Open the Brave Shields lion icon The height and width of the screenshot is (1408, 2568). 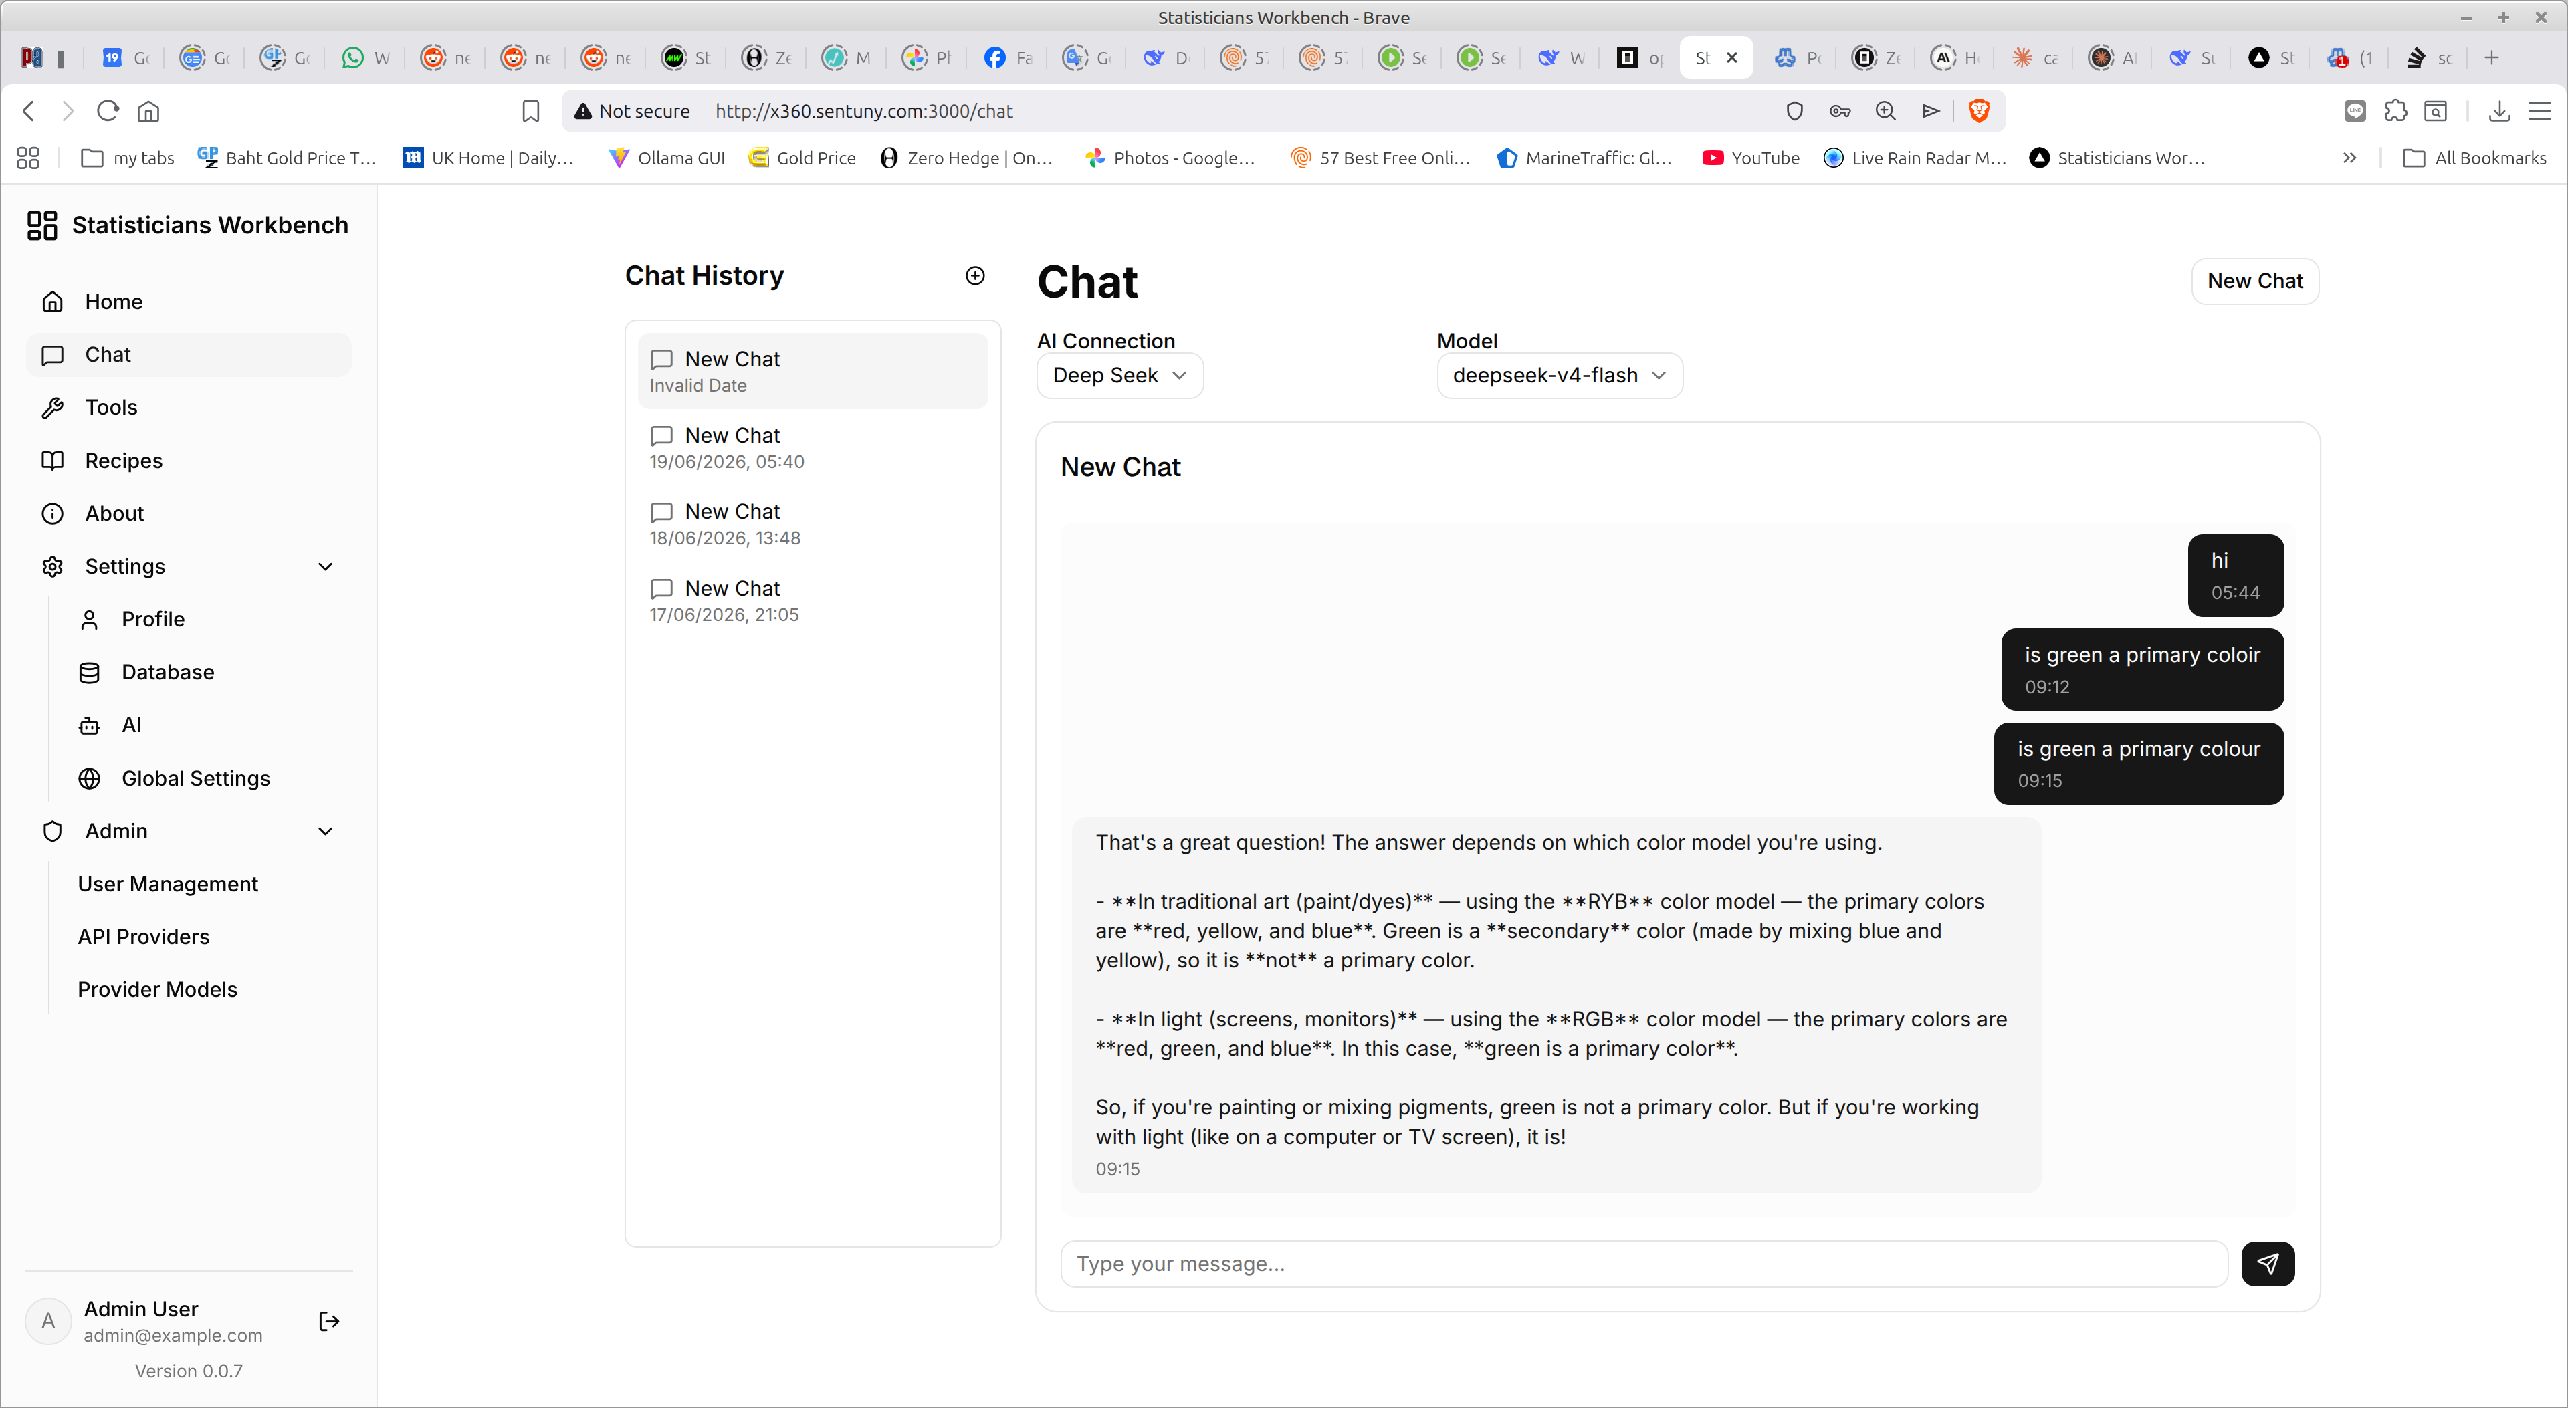click(x=1979, y=110)
